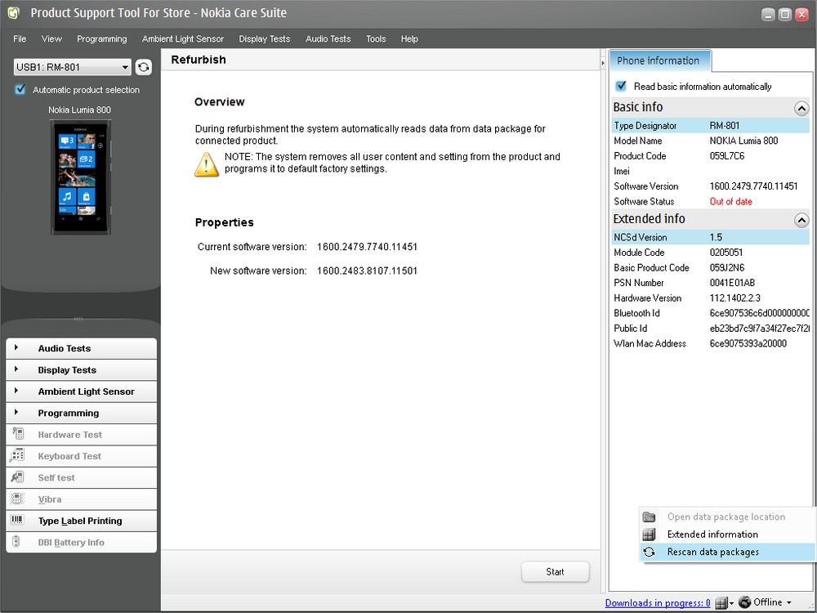Click the Self test button

click(81, 477)
